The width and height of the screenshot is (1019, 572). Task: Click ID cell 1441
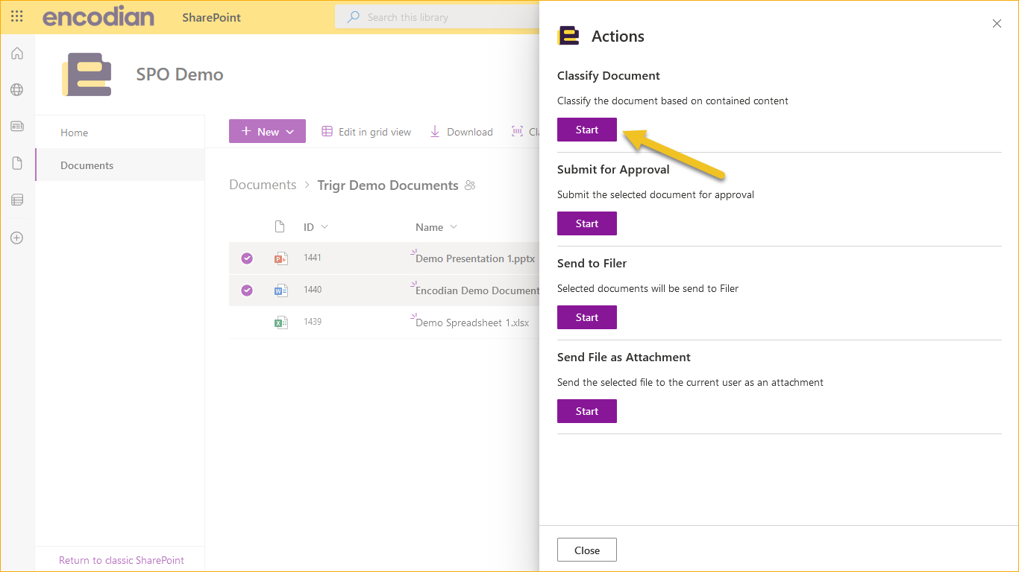pos(313,258)
